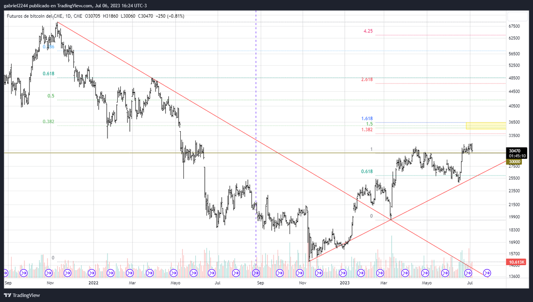Image resolution: width=533 pixels, height=302 pixels.
Task: Click the TradingView logo icon
Action: coord(8,295)
